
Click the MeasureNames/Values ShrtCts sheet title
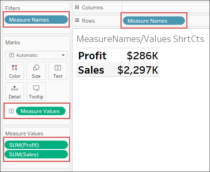[x=140, y=39]
